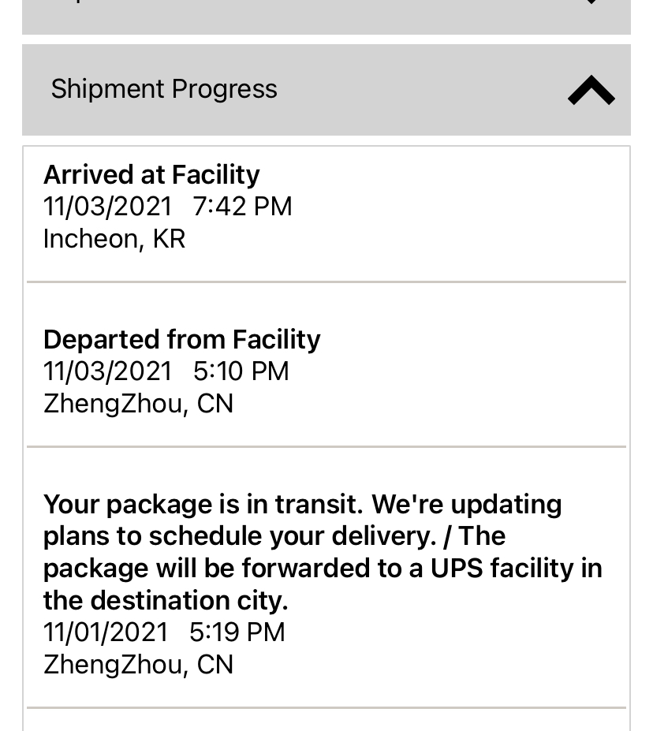Viewport: 653px width, 731px height.
Task: Tap the partially visible entry below the last divider
Action: 326,721
